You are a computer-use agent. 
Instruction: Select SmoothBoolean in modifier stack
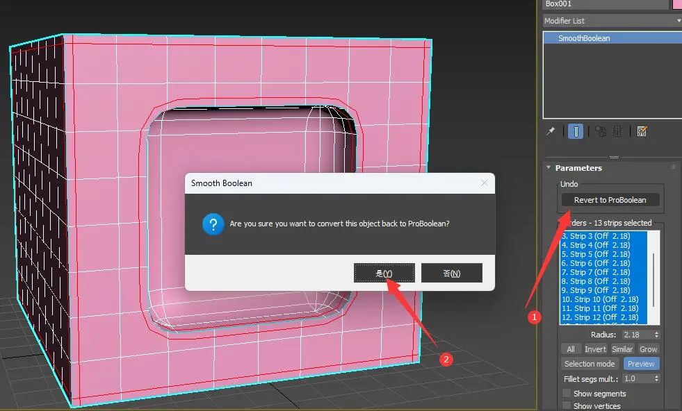coord(612,38)
